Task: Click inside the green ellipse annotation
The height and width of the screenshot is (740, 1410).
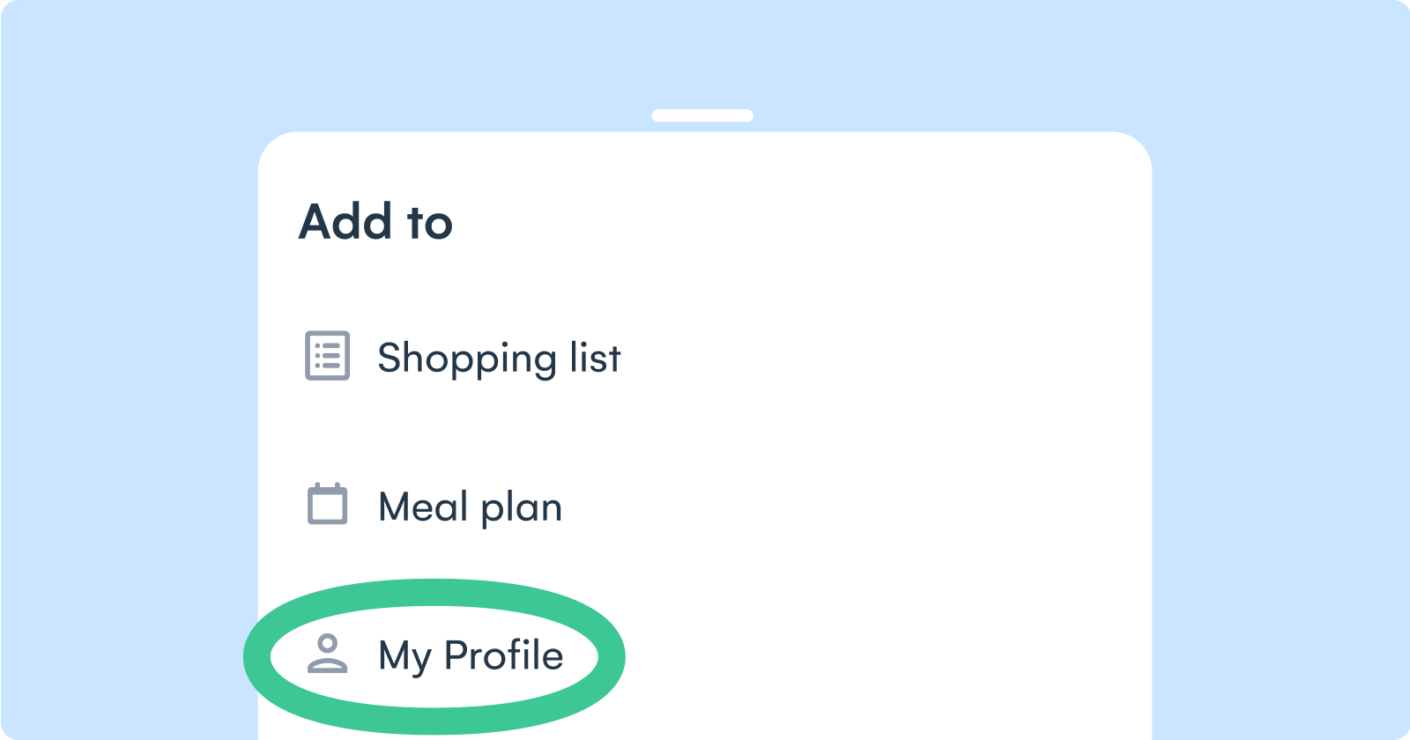Action: click(x=434, y=655)
